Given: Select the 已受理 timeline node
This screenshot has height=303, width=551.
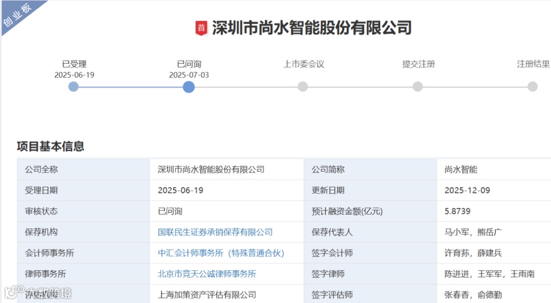Looking at the screenshot, I should tap(73, 87).
